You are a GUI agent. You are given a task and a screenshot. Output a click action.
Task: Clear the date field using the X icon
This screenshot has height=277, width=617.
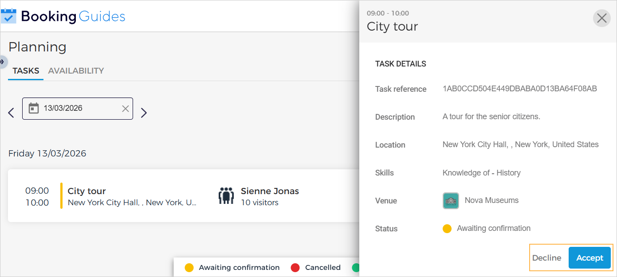click(126, 109)
